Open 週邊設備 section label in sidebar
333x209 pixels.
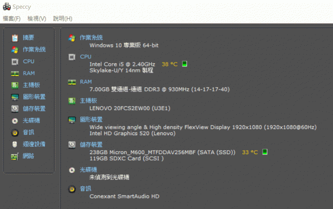tap(34, 144)
